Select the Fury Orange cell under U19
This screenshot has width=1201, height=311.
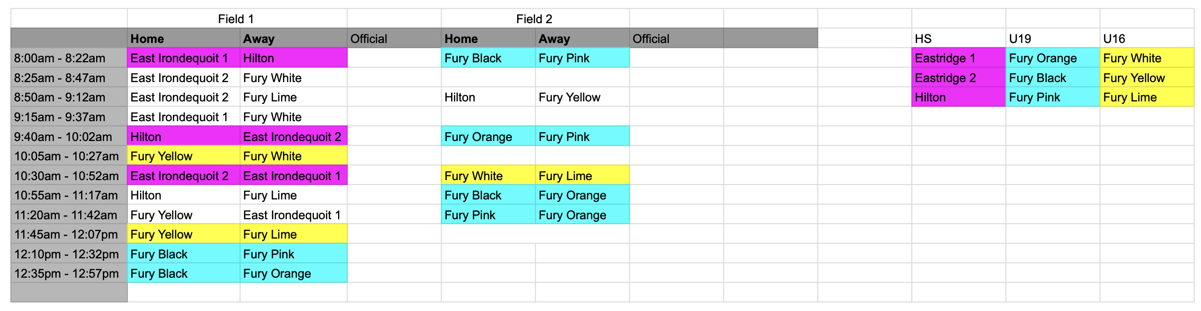(x=1053, y=58)
